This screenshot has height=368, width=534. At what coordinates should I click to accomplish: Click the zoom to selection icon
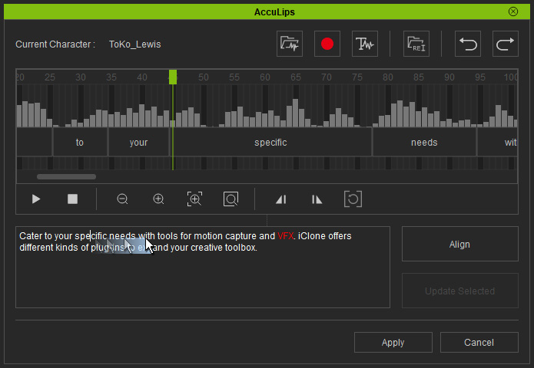pos(194,199)
